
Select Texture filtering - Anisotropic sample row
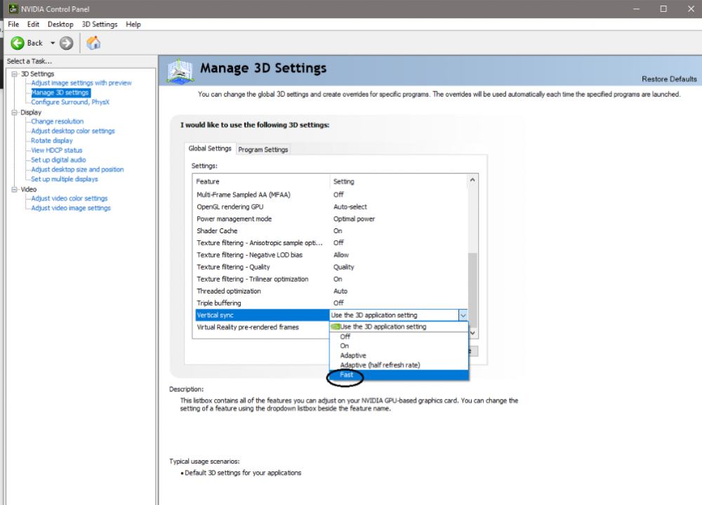pos(331,243)
